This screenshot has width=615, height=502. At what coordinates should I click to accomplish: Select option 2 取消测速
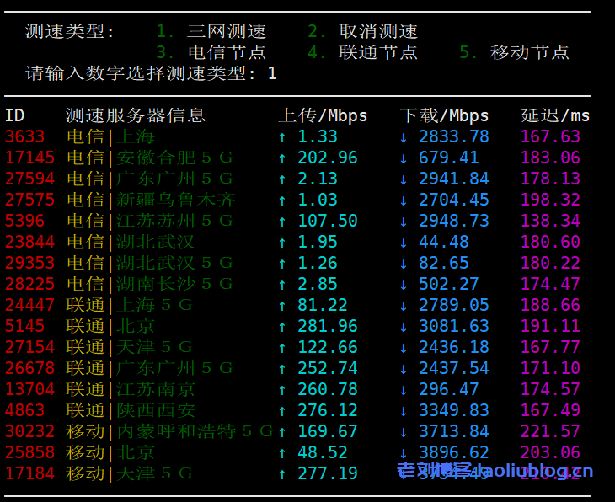(x=363, y=32)
